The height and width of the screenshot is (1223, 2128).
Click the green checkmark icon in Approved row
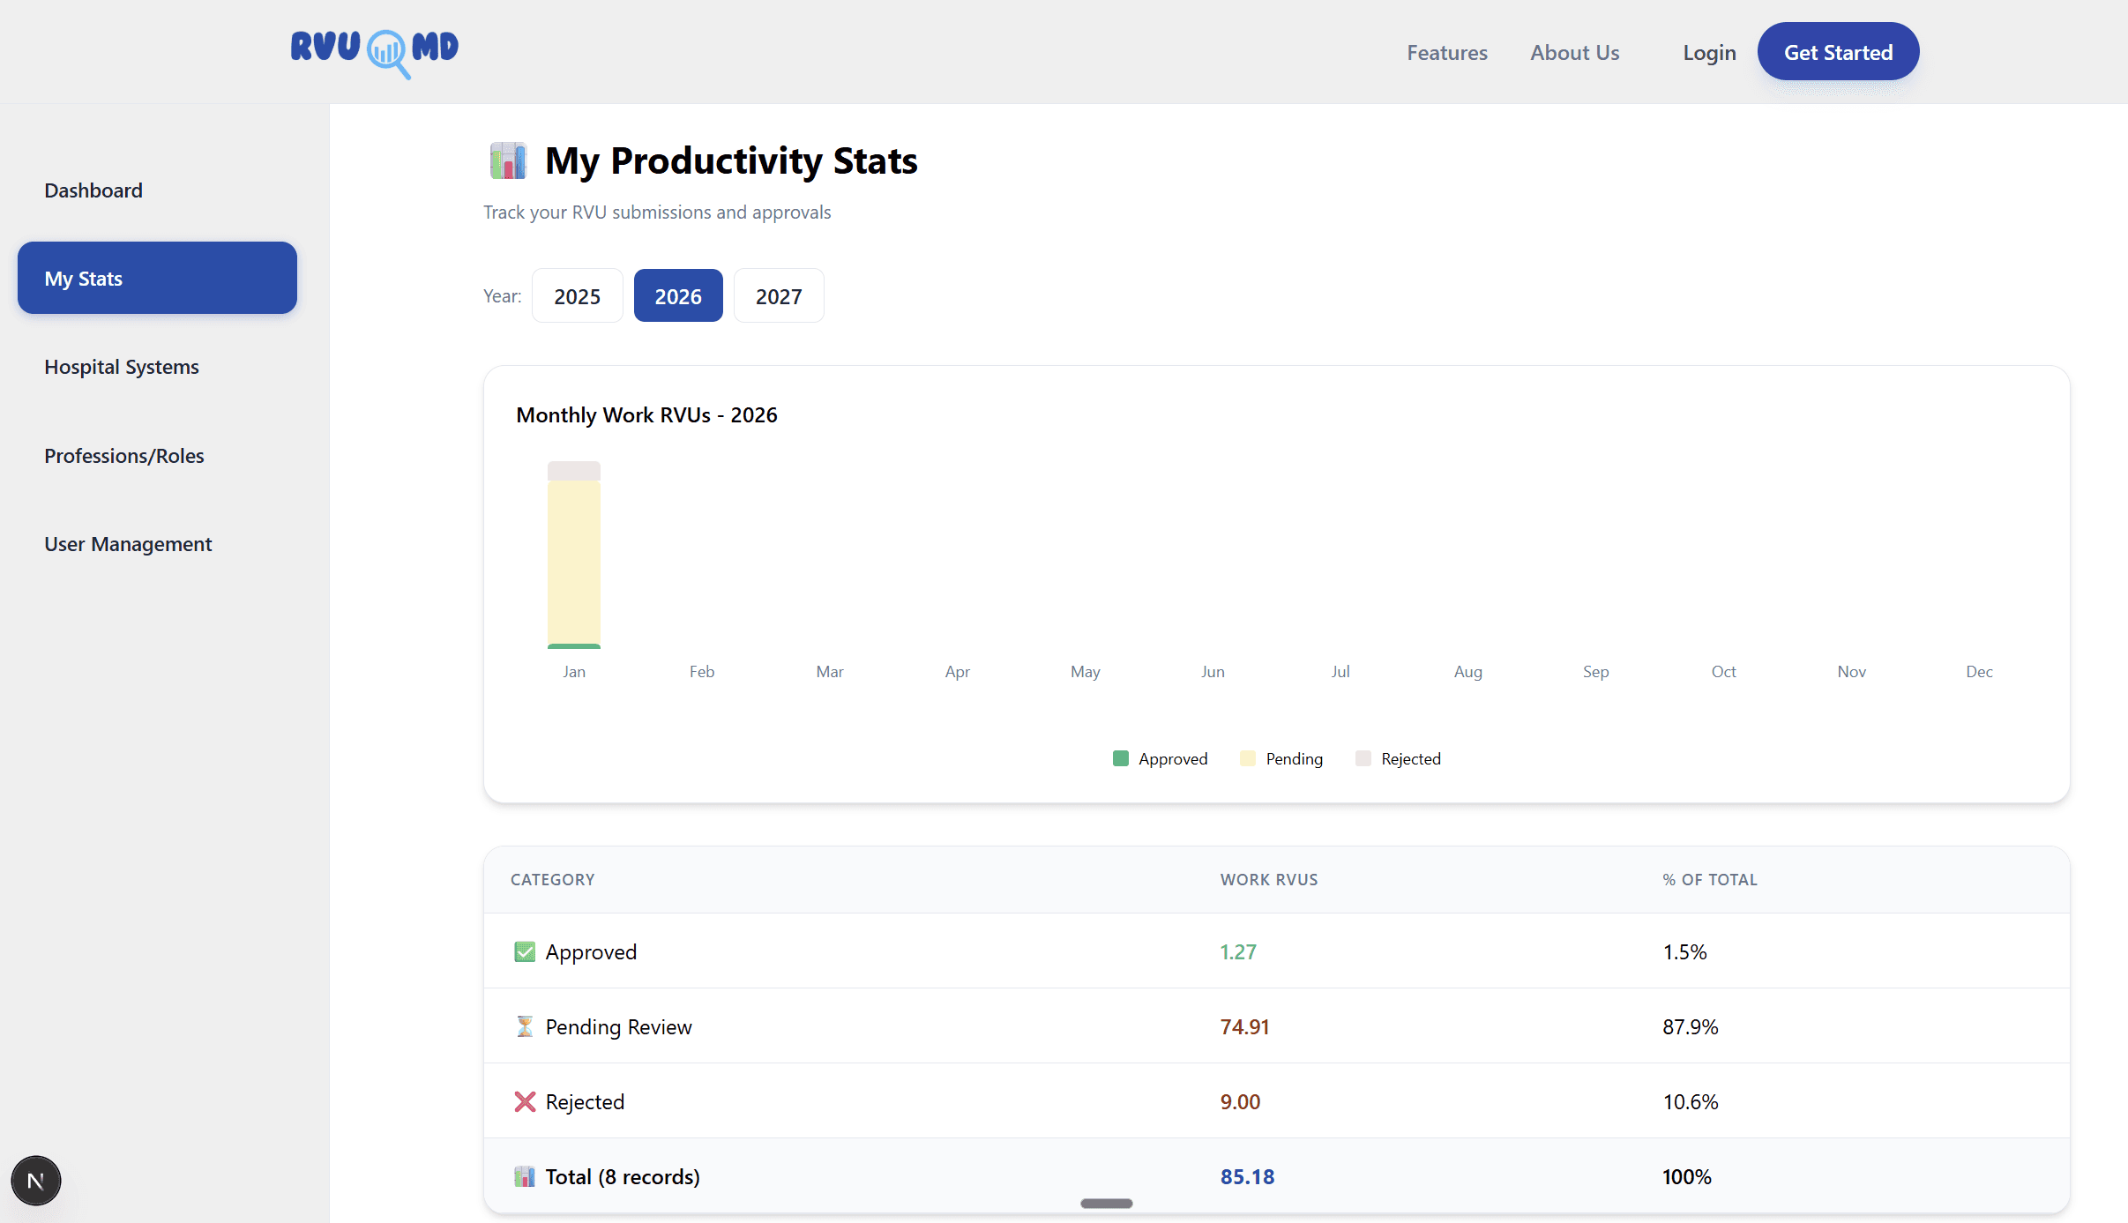coord(525,951)
